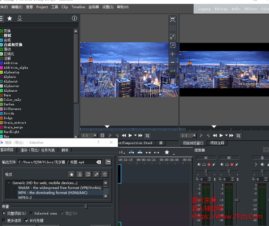
Task: Click the record button on track A2
Action: 232,164
